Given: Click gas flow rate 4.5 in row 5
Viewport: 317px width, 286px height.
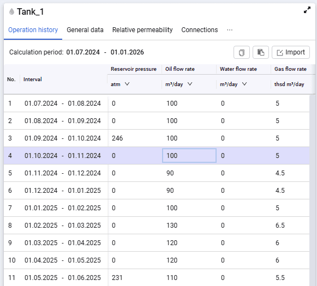Looking at the screenshot, I should click(280, 173).
